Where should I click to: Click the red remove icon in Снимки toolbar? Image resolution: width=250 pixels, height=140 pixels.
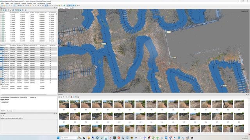click(x=71, y=97)
